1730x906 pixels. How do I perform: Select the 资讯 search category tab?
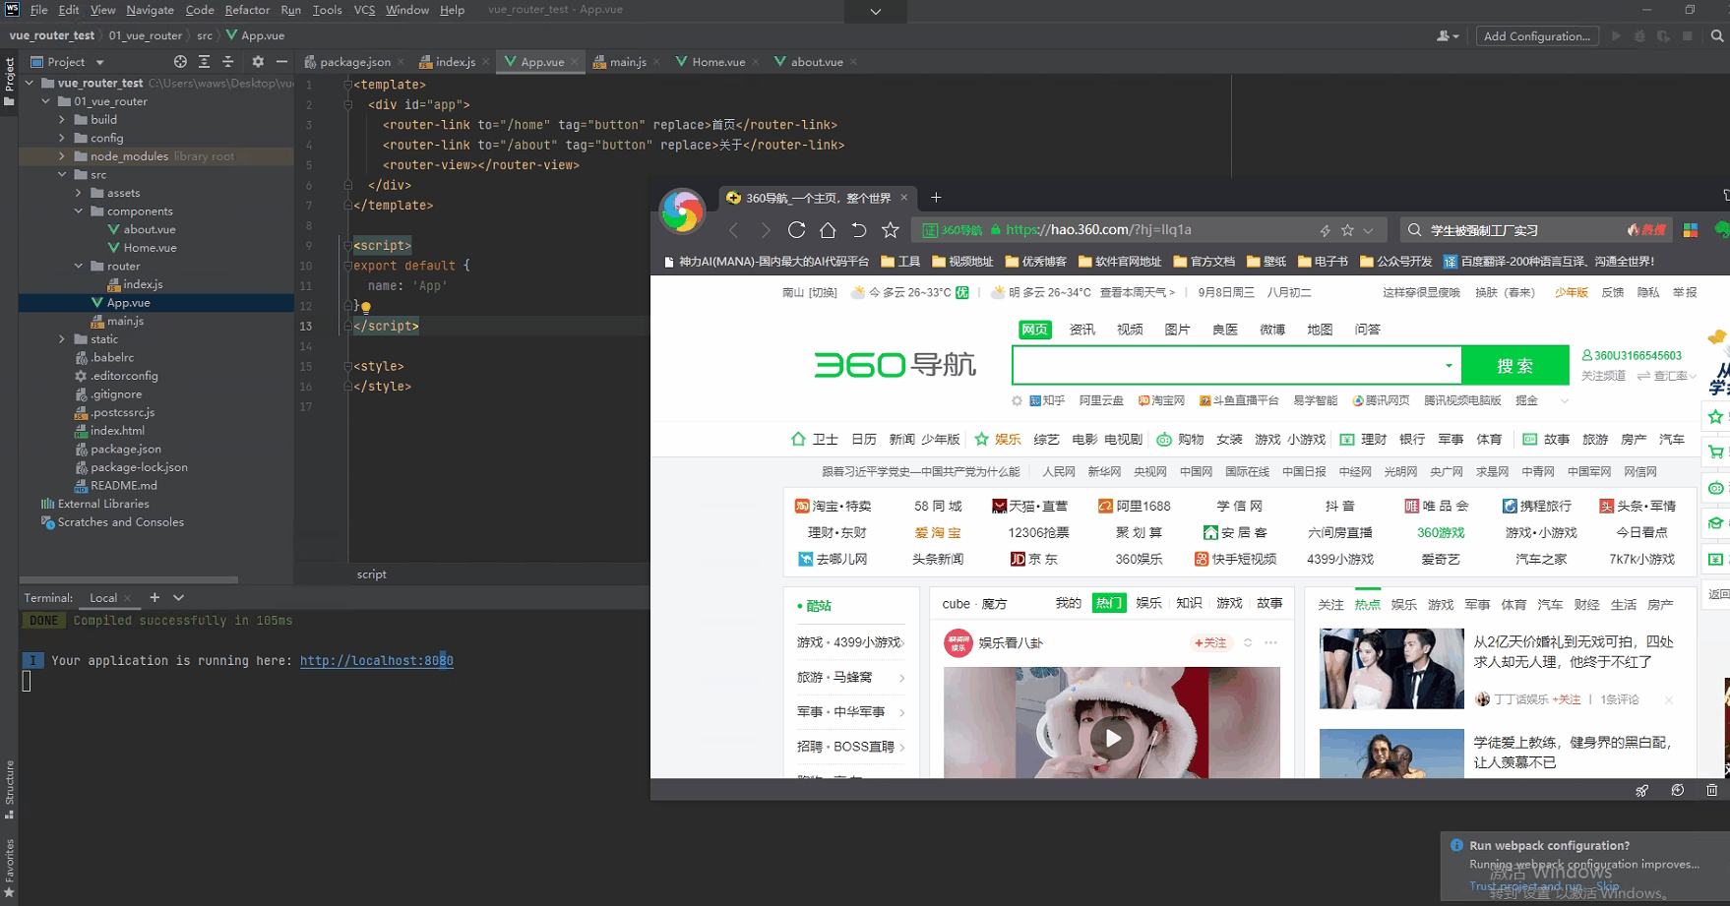1082,330
